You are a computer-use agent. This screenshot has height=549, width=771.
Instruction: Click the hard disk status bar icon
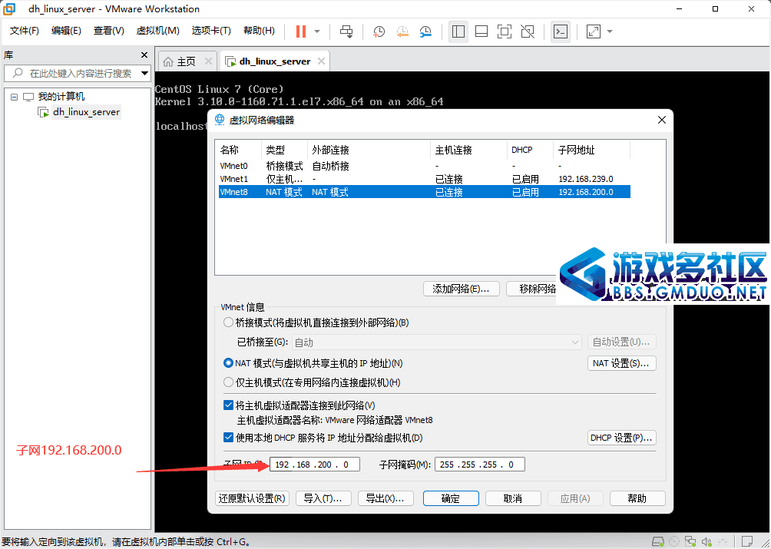pyautogui.click(x=658, y=541)
